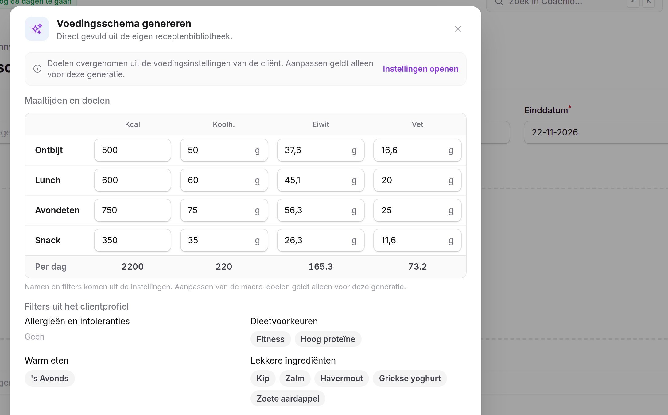Click the Kcal column header

[x=133, y=124]
